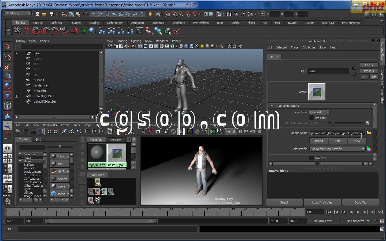This screenshot has width=386, height=241.
Task: Click the Load Attributes button
Action: click(x=322, y=202)
